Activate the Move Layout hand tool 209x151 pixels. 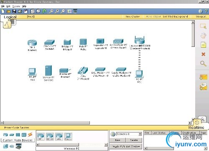[203, 35]
